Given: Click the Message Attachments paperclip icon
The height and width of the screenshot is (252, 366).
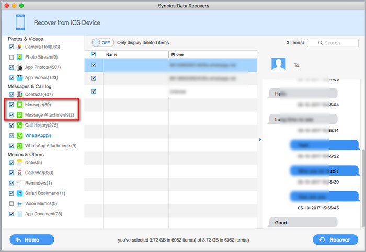Looking at the screenshot, I should tap(20, 115).
